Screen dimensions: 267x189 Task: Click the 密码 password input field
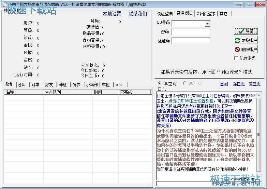[x=191, y=32]
